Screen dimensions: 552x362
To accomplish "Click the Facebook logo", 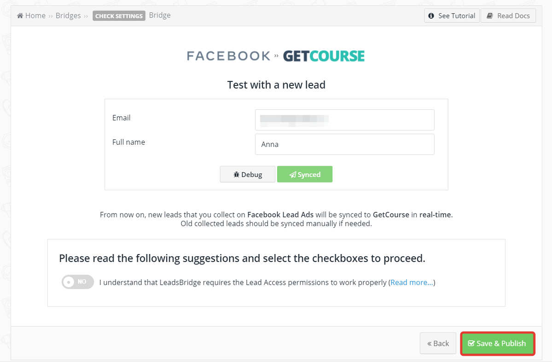I will [228, 56].
